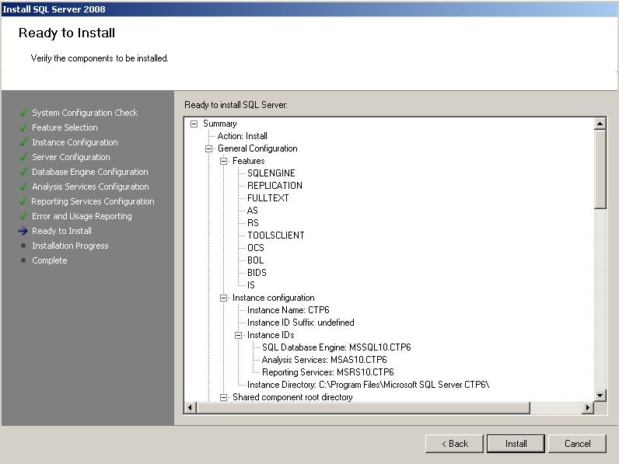Click the horizontal scrollbar thumb

click(x=363, y=407)
